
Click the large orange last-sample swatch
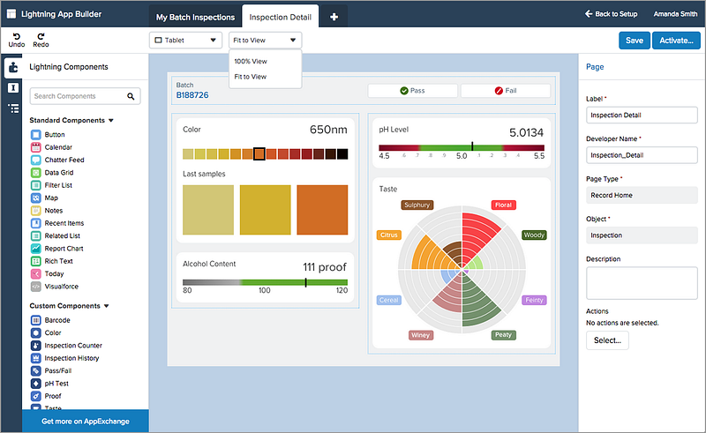pos(322,210)
